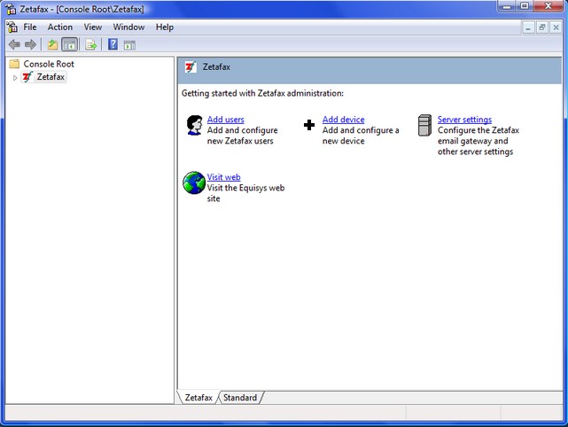Open Help via the blue question mark icon
This screenshot has height=427, width=568.
point(113,44)
